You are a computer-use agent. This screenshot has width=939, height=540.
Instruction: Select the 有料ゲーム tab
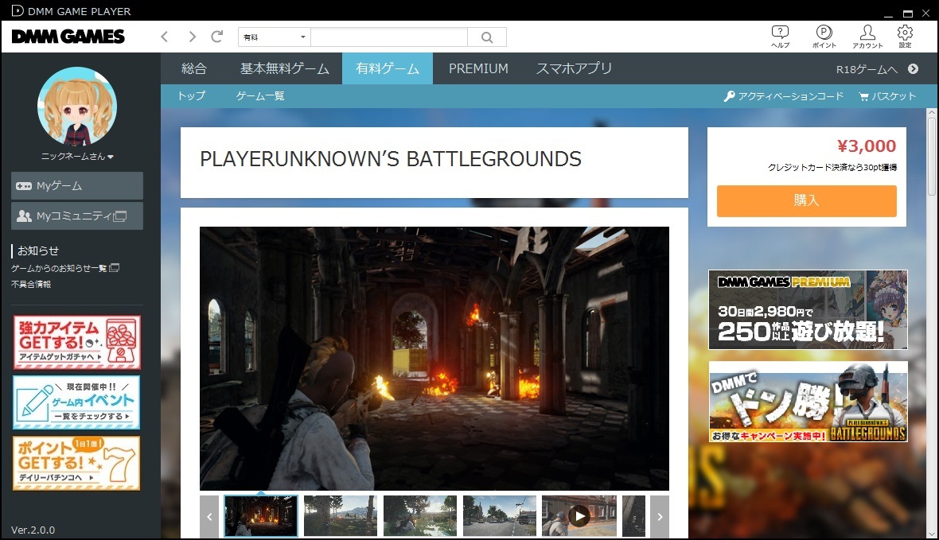coord(388,68)
